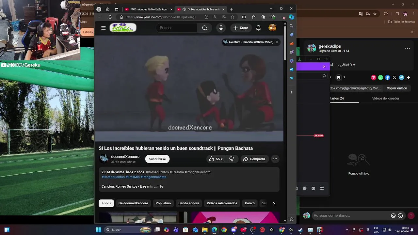Mention a user with the @ icon
Screen dimensions: 418x235
393,215
